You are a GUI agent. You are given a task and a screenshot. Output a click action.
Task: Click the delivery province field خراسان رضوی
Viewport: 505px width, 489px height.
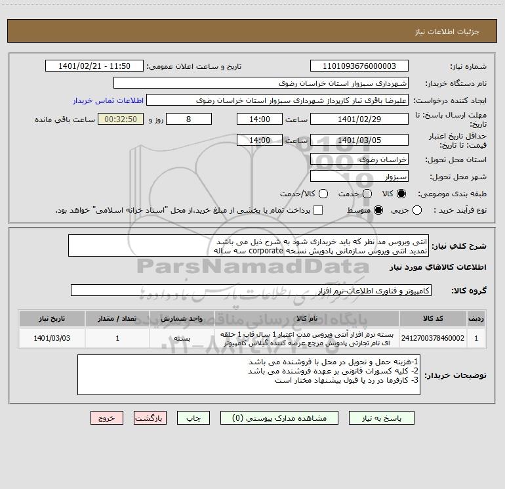[x=359, y=159]
